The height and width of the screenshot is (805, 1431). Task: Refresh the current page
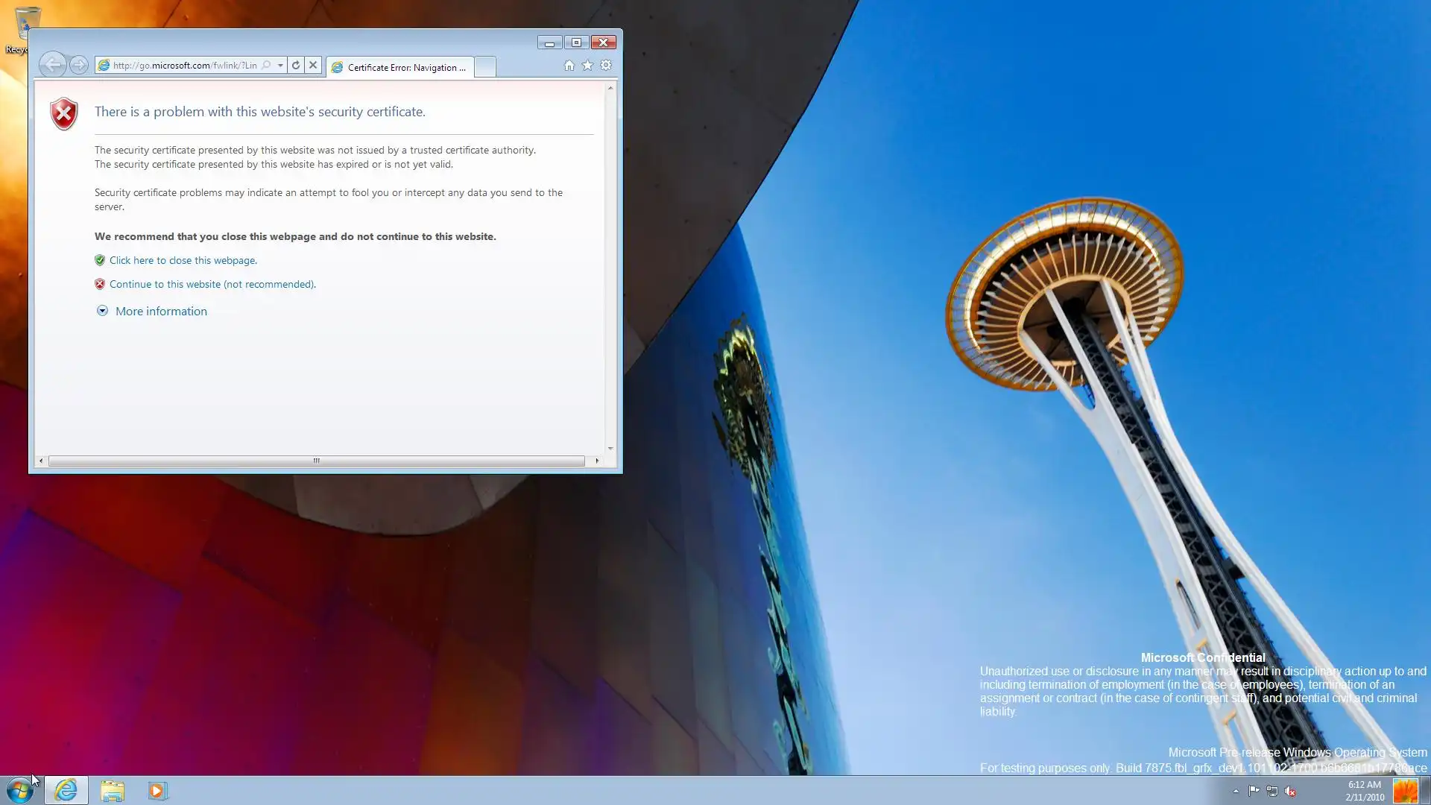point(296,65)
